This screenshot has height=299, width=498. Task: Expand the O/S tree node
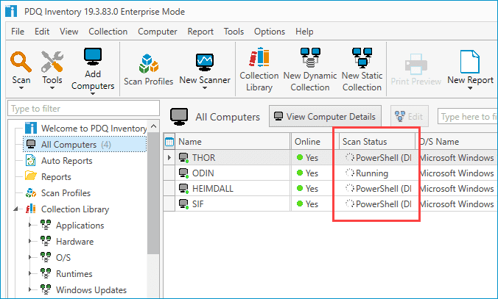tap(30, 258)
